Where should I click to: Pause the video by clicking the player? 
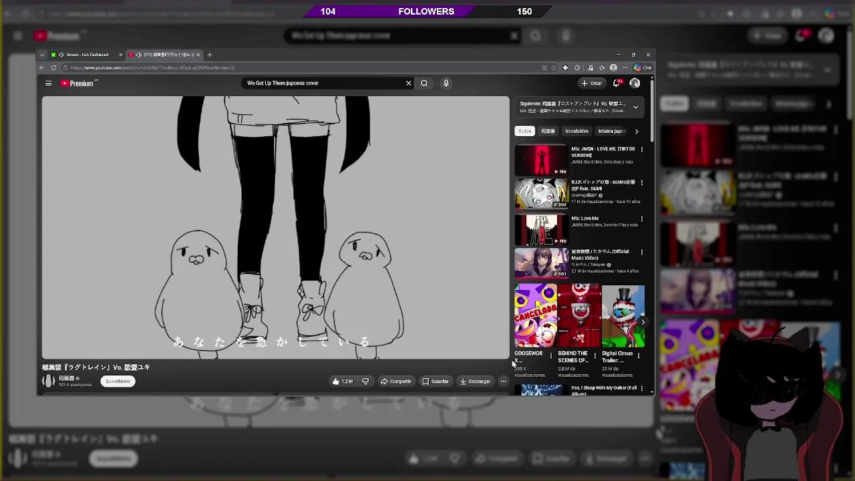[x=275, y=227]
